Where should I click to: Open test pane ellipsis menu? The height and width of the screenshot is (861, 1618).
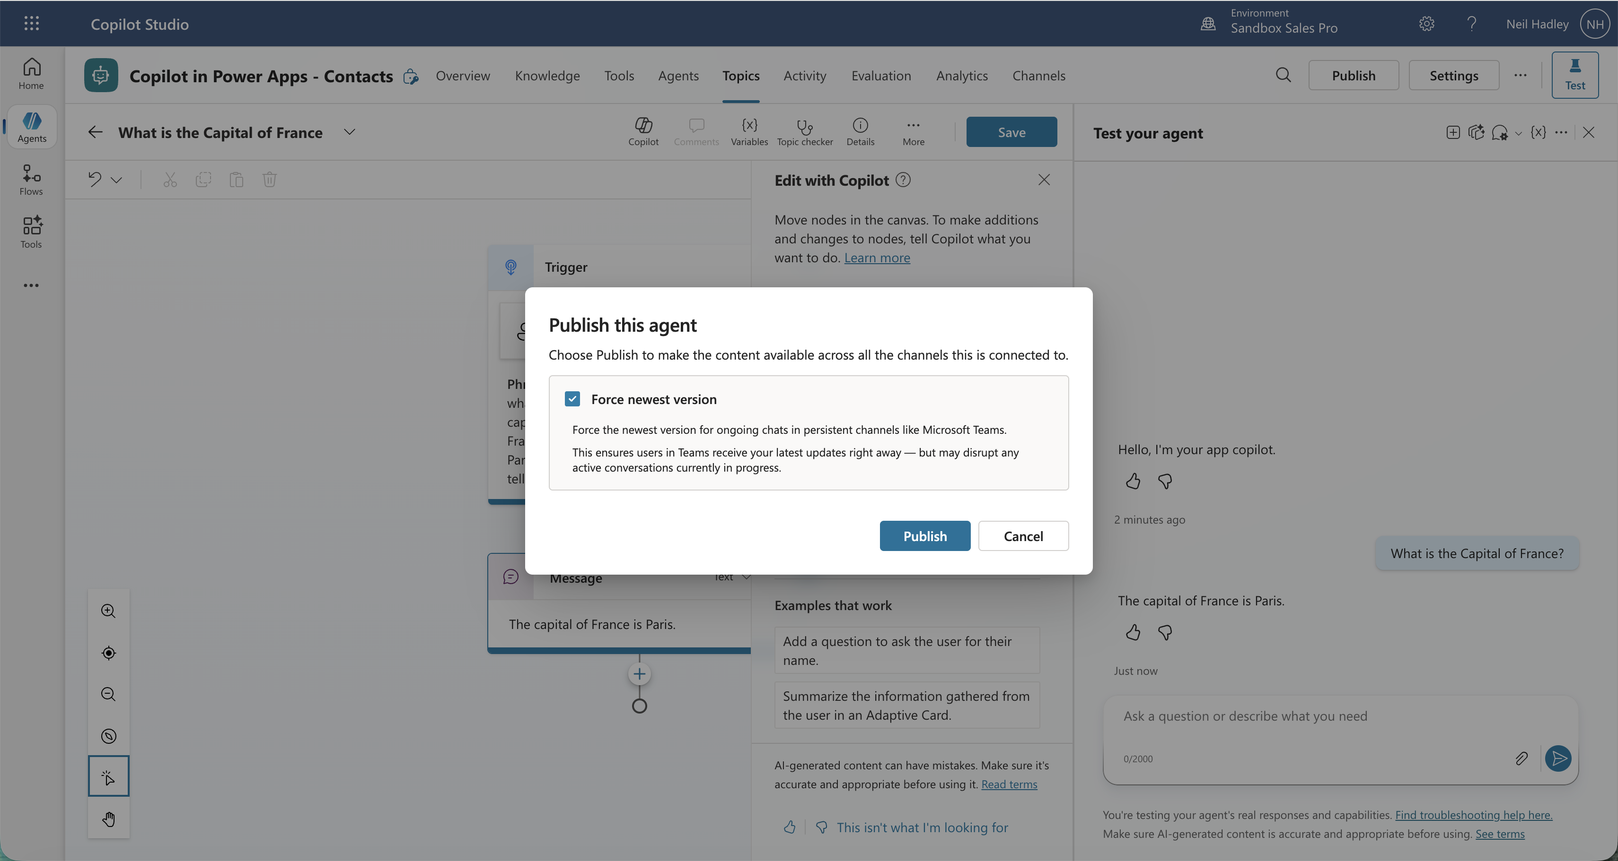(x=1562, y=132)
